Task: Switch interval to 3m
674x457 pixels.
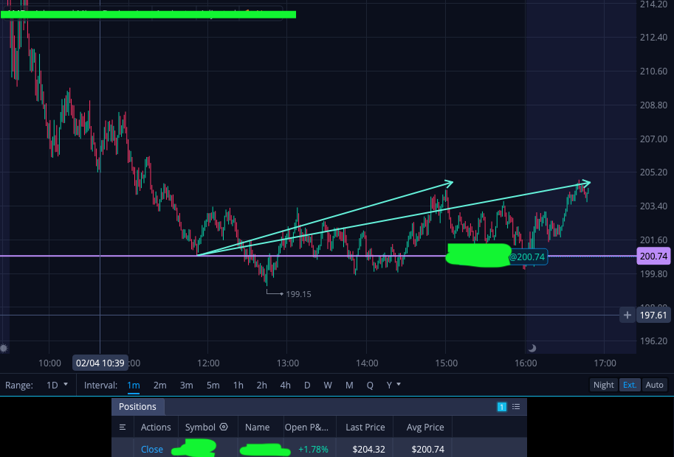Action: 186,385
